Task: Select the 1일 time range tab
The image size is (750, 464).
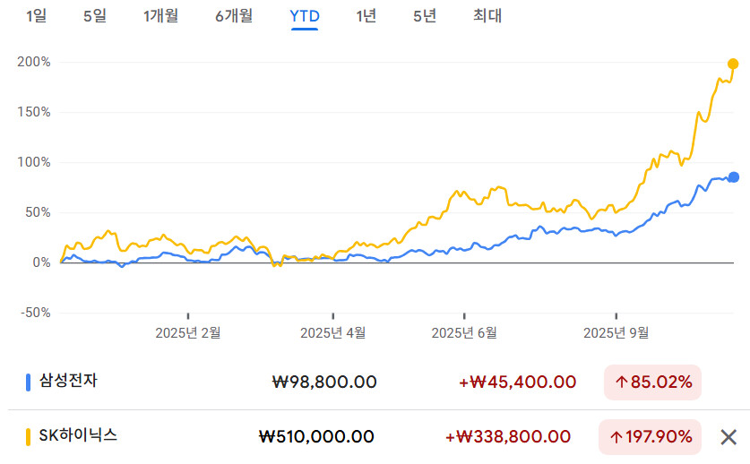Action: pos(37,16)
